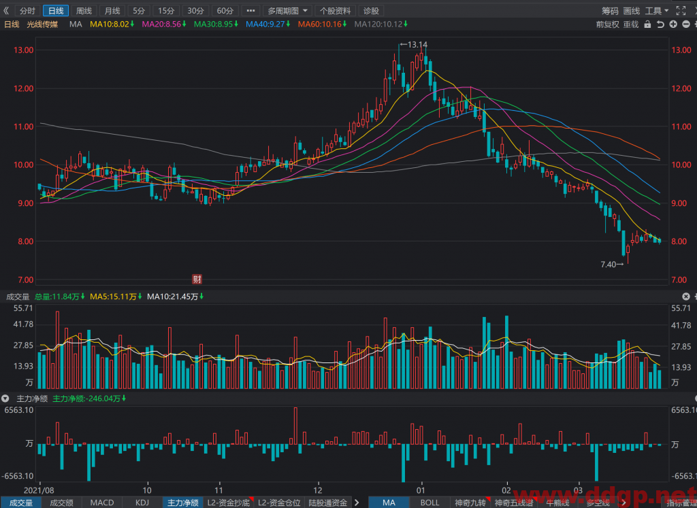Screen dimensions: 697x508
Task: Select the 成交量 indicator tab
Action: click(21, 503)
